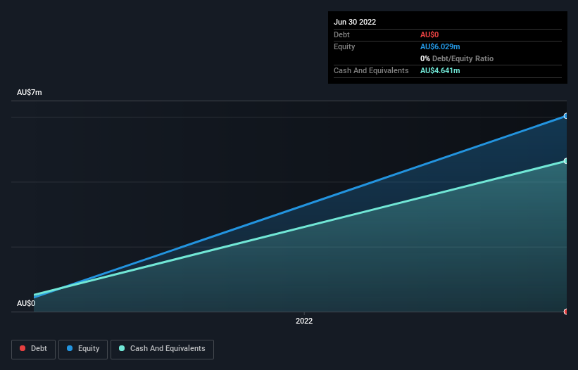Select the AU$4.641m cash value
This screenshot has height=370, width=578.
point(440,70)
